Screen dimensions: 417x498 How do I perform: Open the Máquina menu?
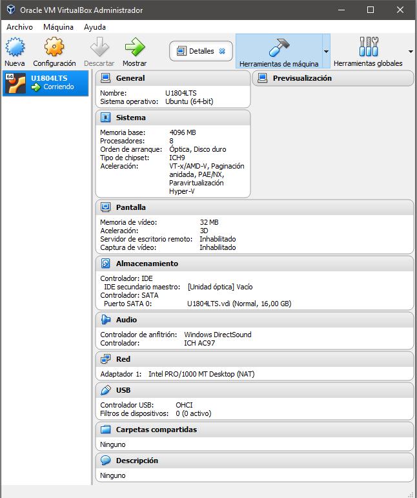click(58, 27)
